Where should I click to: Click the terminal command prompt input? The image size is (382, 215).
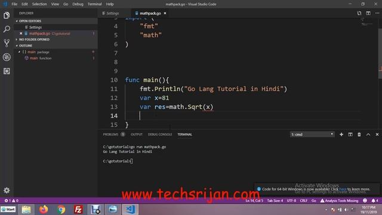tap(132, 161)
